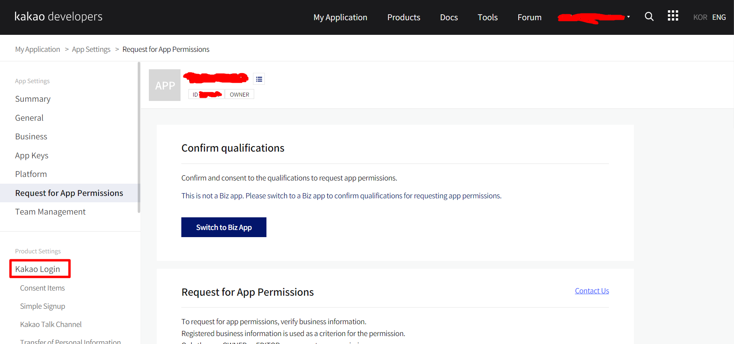Switch language to KOR
734x344 pixels.
pos(700,17)
